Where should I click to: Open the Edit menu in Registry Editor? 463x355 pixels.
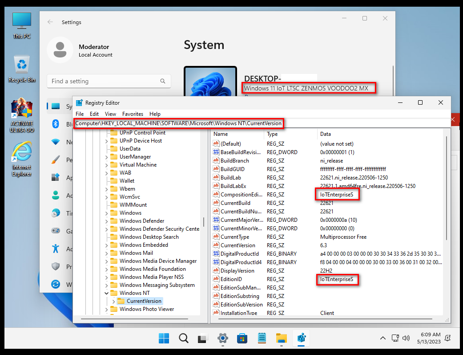pos(94,114)
